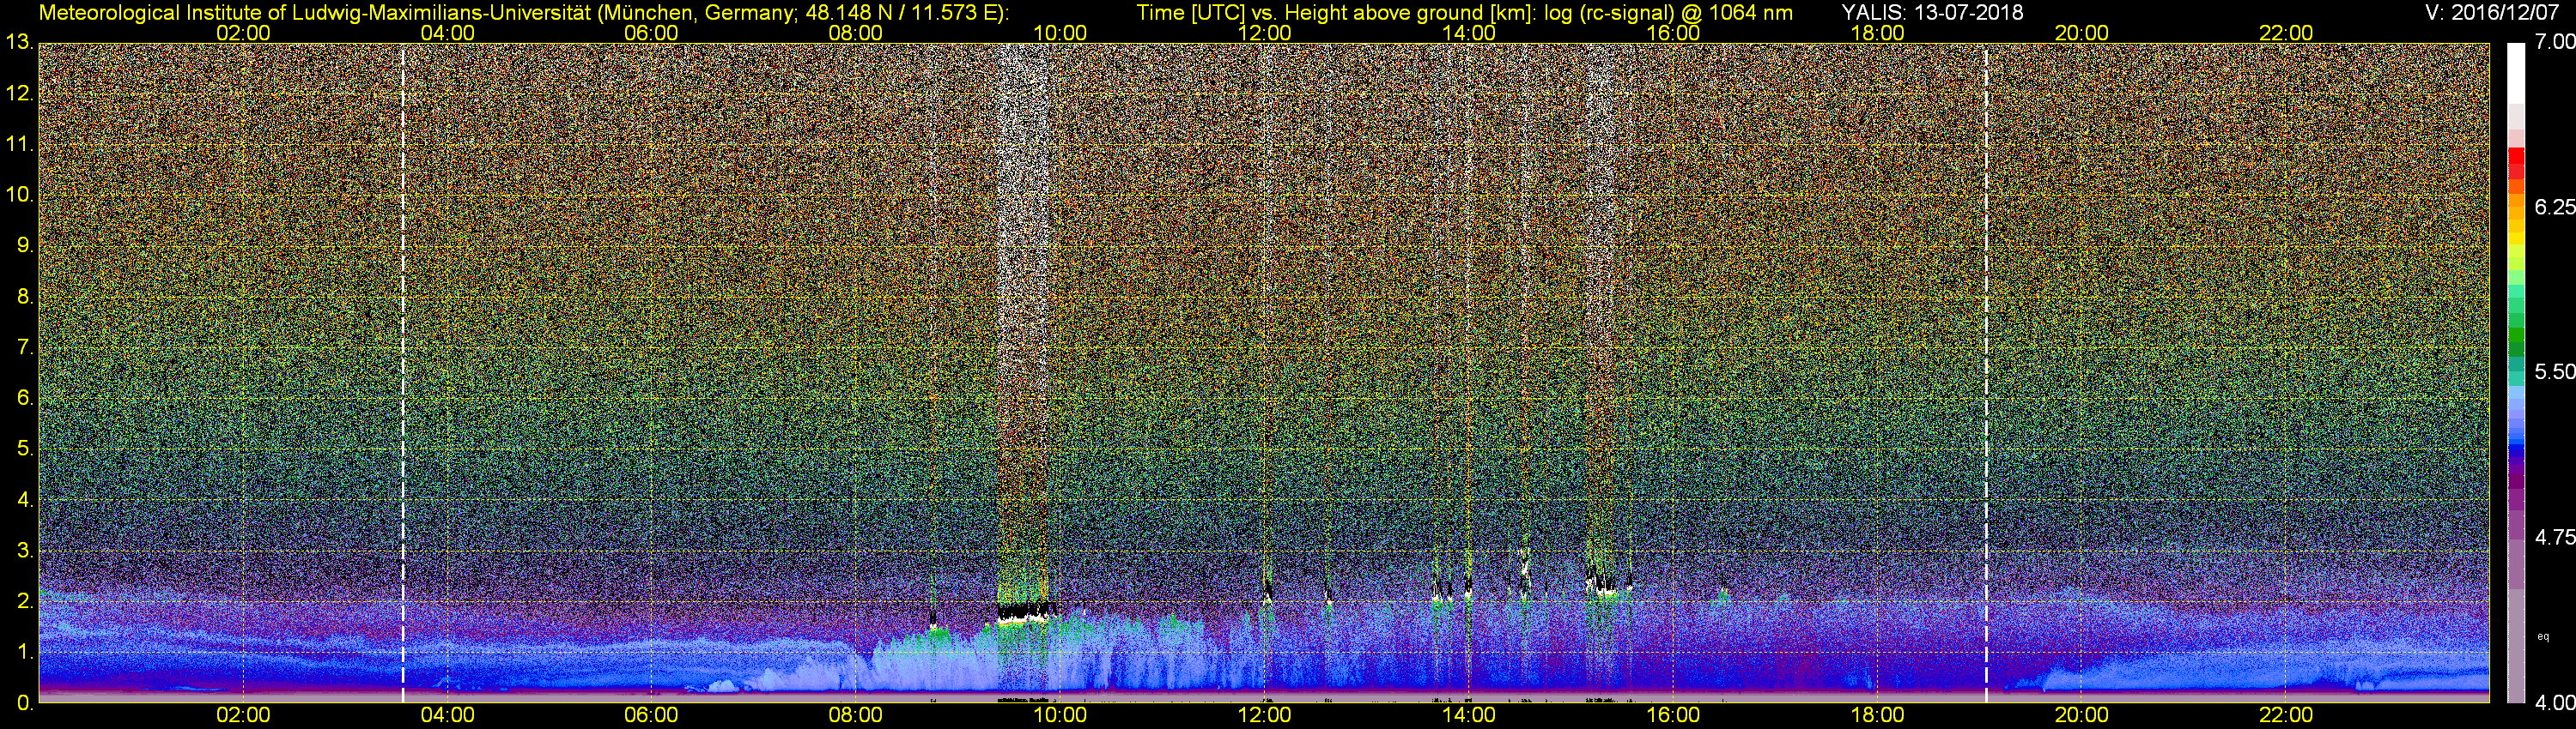This screenshot has height=729, width=2576.
Task: Click the 22:00 label on the top time axis
Action: click(2286, 33)
